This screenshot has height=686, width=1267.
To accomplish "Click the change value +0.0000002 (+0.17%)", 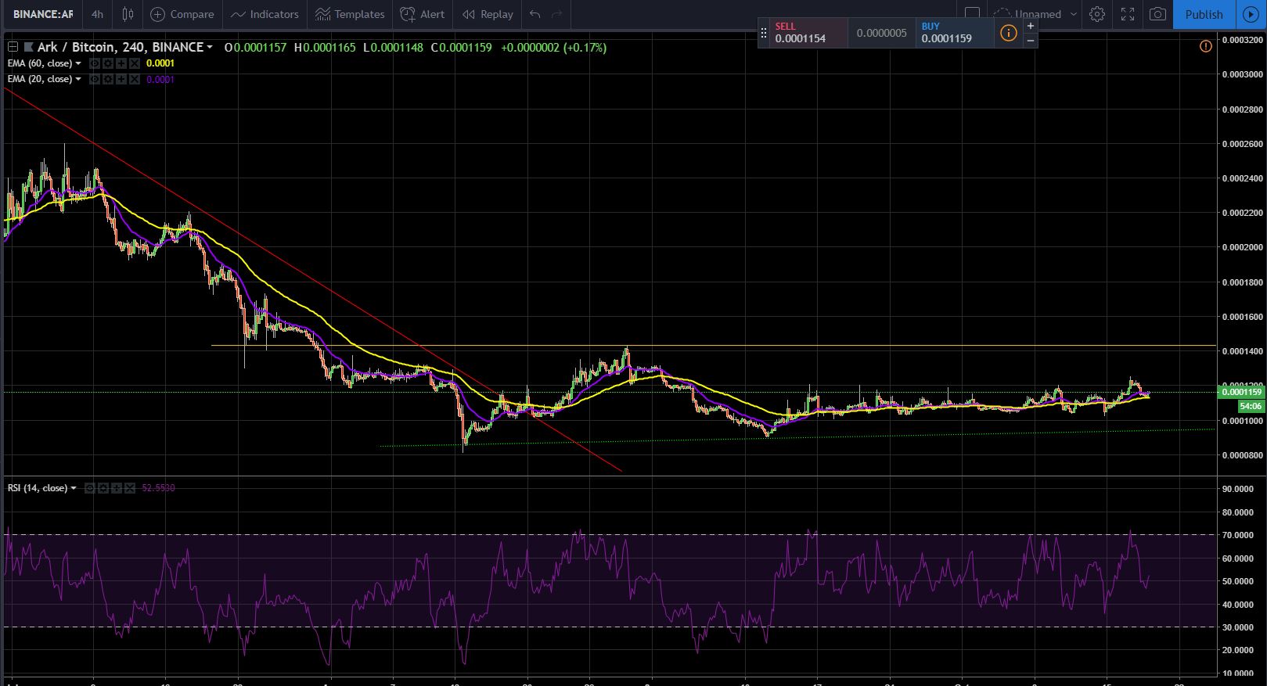I will click(x=553, y=48).
